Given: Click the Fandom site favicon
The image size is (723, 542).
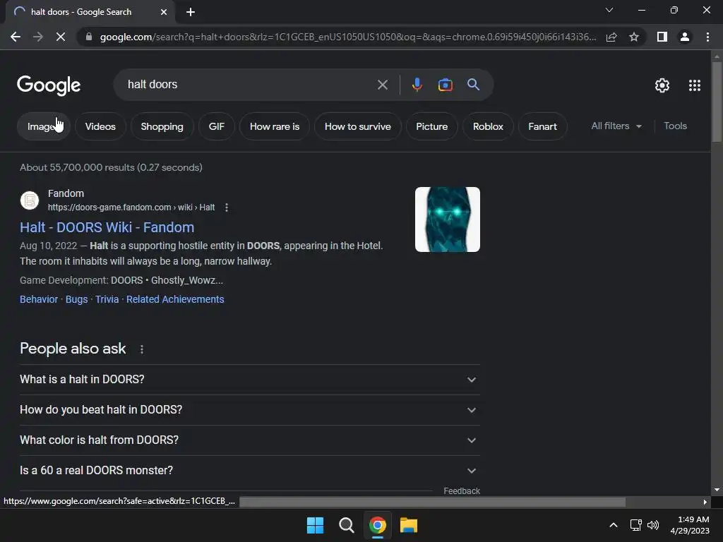Looking at the screenshot, I should click(x=30, y=200).
